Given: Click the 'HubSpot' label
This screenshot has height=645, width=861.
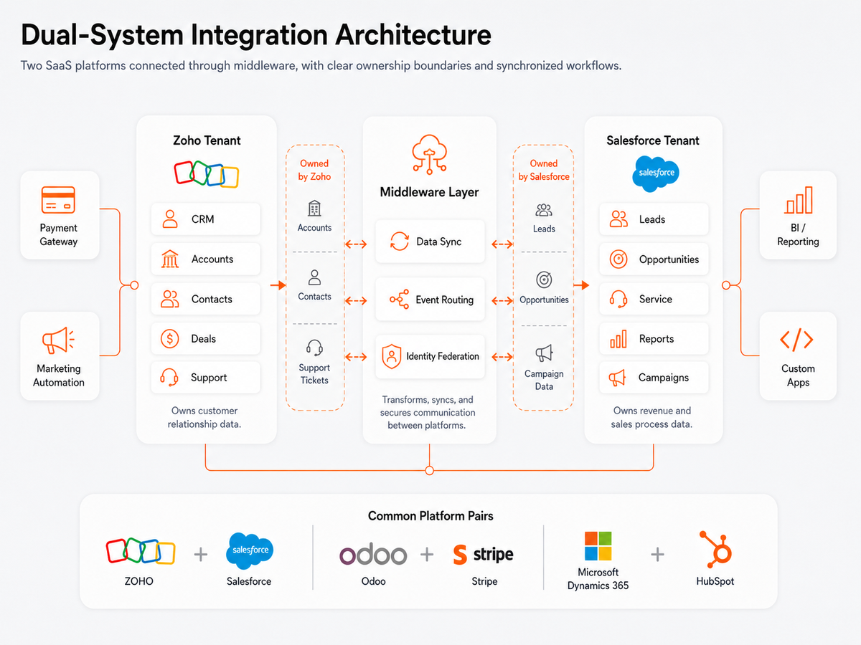Looking at the screenshot, I should 715,581.
